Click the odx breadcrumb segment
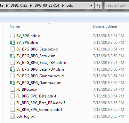Screen dimensions: 129x123 (70, 5)
